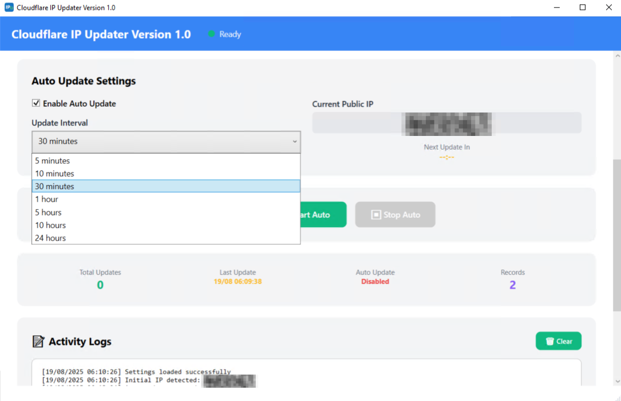Click the Activity Logs notepad icon

point(38,342)
